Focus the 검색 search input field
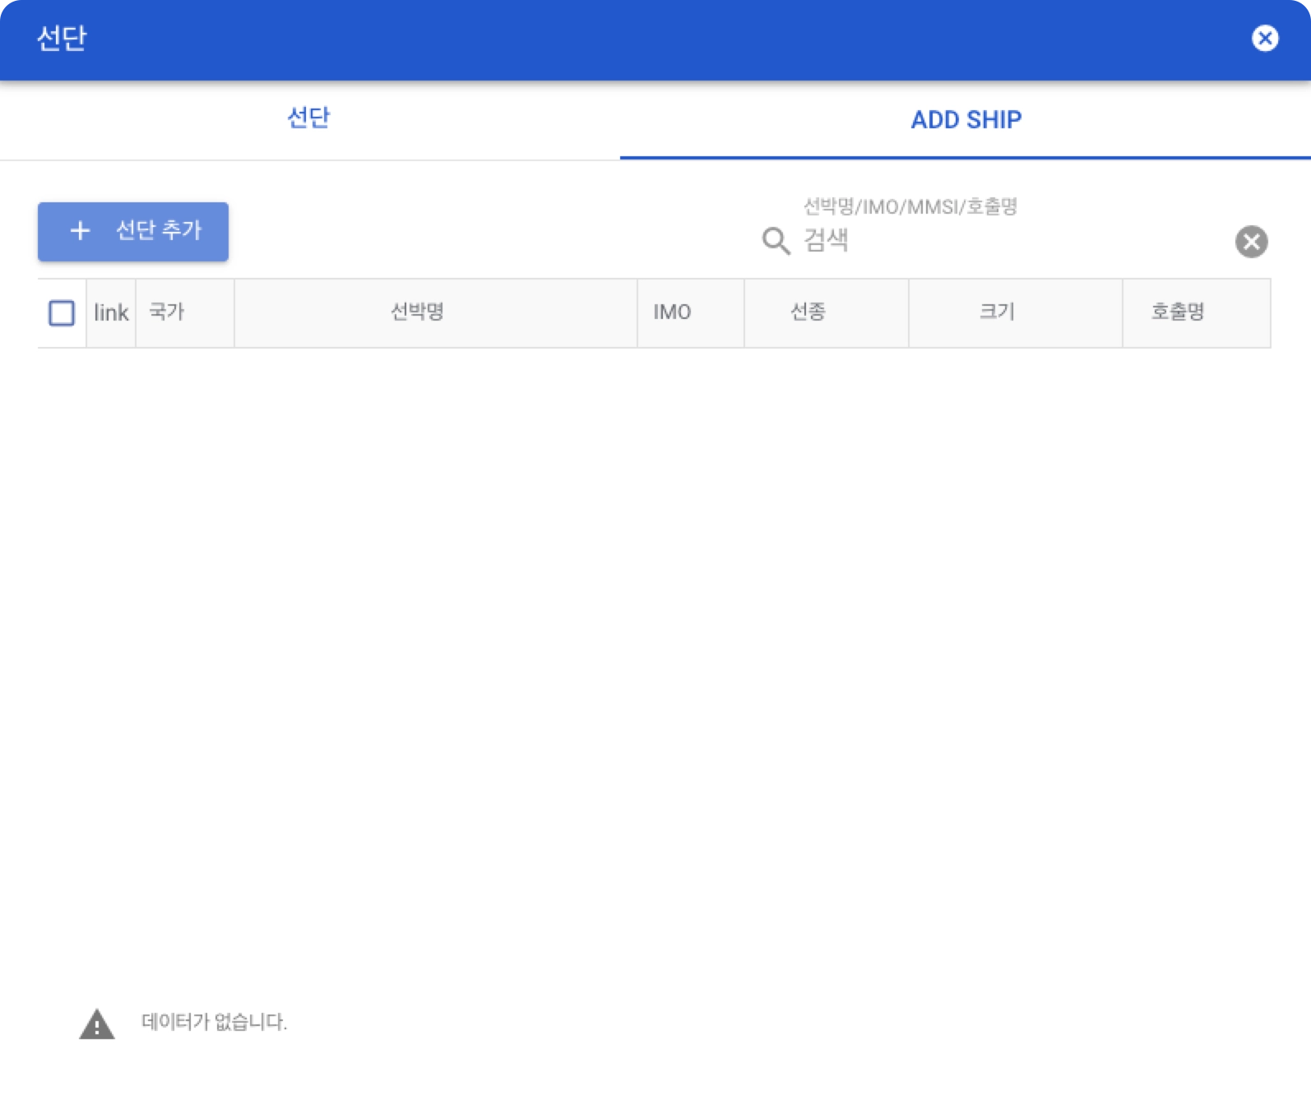Viewport: 1311px width, 1100px height. 1013,241
